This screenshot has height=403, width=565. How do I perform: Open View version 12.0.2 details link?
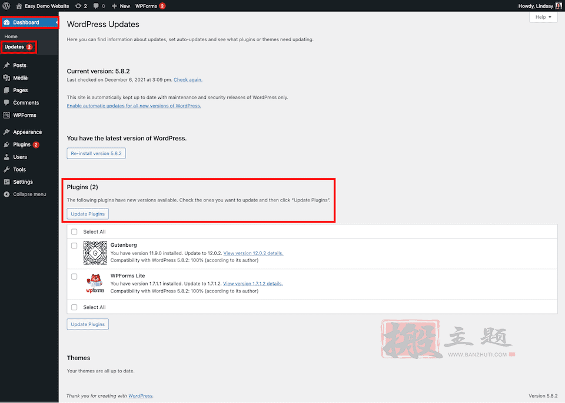253,253
